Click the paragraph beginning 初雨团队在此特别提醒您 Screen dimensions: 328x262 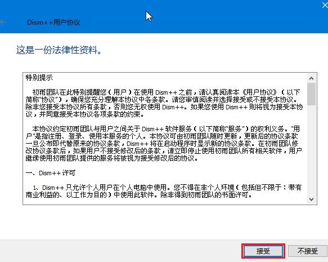(164, 103)
